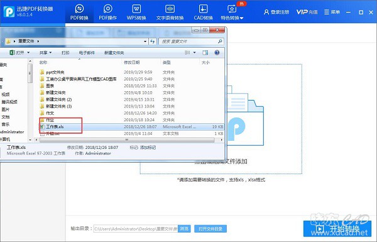
Task: Click the folder icon in address bar
Action: [8, 41]
